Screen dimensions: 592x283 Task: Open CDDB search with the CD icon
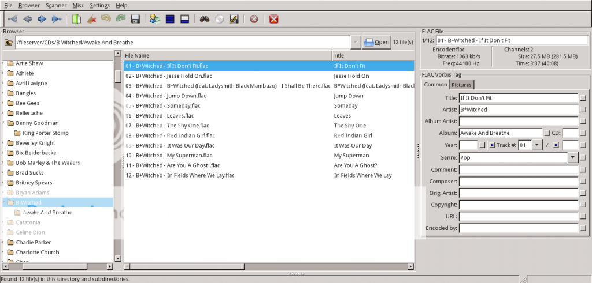[219, 19]
